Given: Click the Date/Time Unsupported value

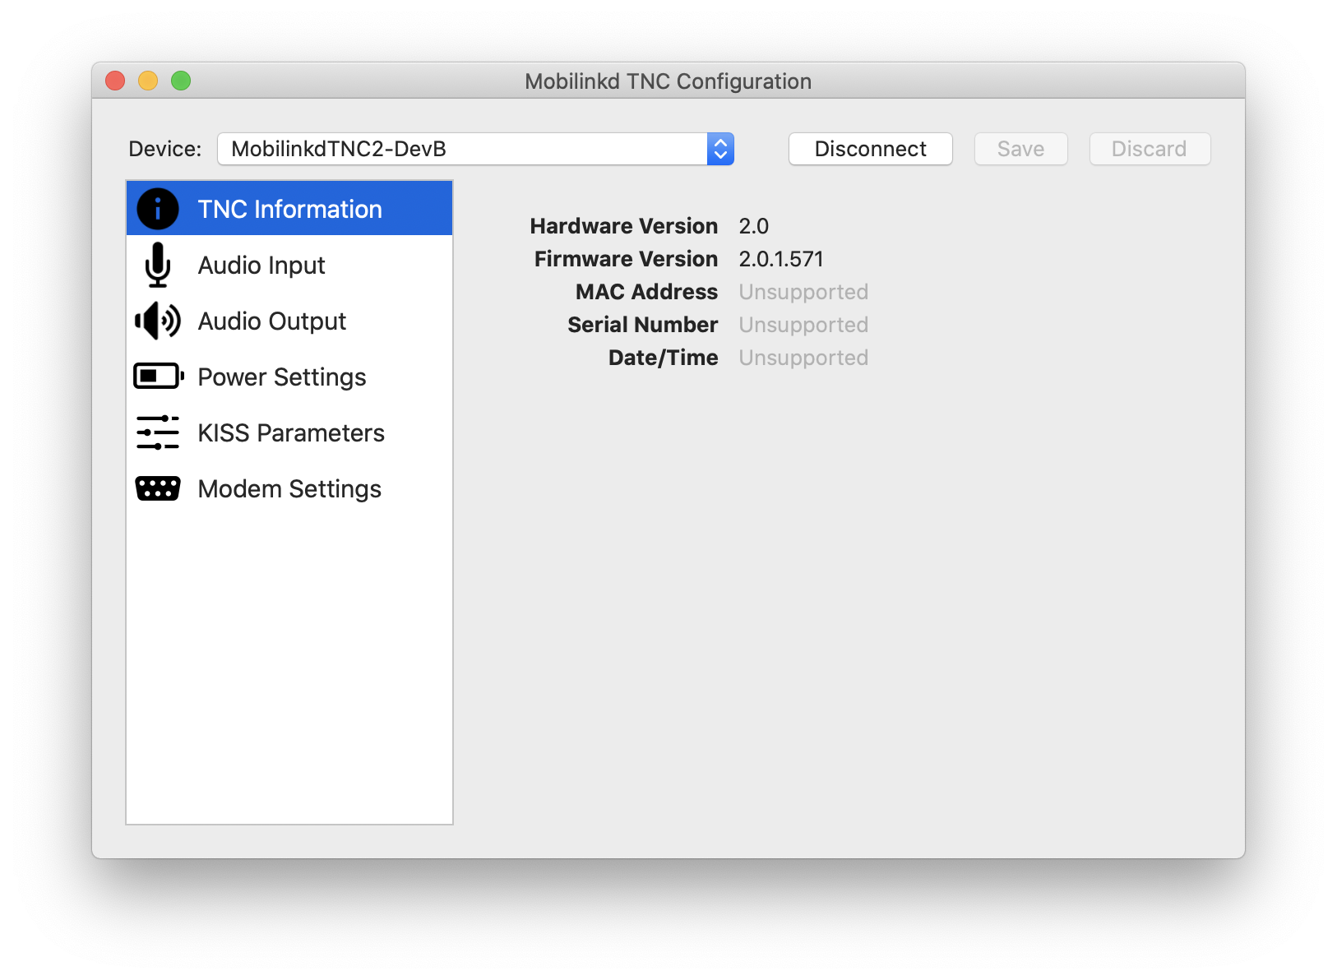Looking at the screenshot, I should pyautogui.click(x=803, y=358).
